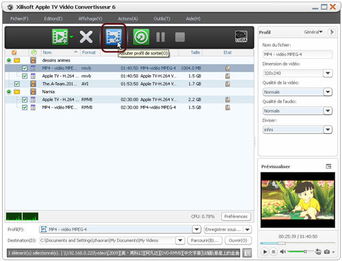Click the state icon of The.A-Team row
Screen dimensions: 342x261
click(x=228, y=84)
